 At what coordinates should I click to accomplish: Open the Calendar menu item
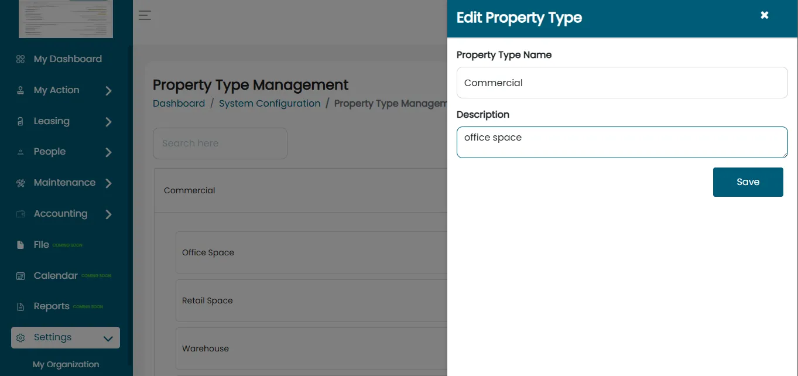point(56,276)
